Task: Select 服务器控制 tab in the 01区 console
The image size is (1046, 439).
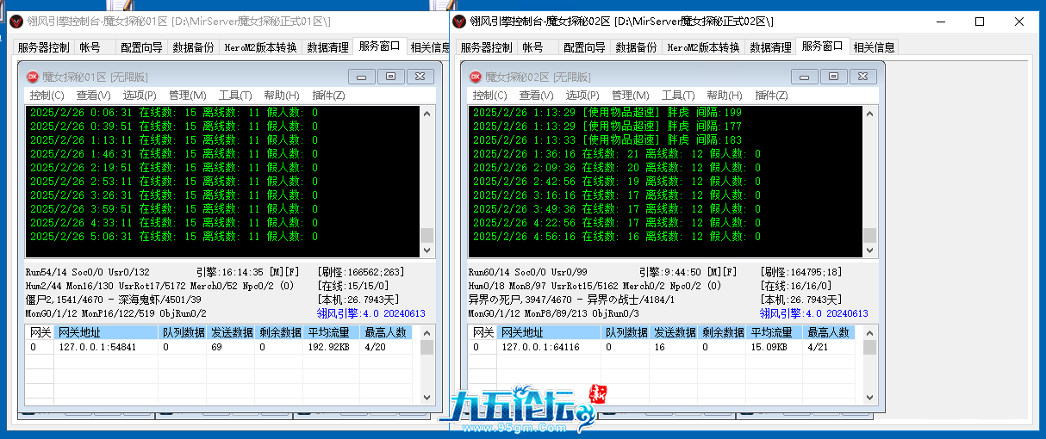Action: [43, 47]
